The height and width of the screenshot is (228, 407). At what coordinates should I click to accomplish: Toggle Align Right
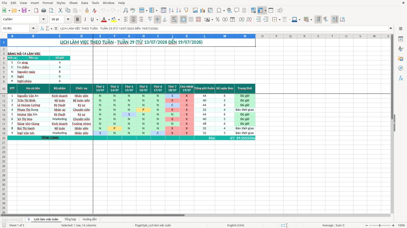[x=141, y=20]
